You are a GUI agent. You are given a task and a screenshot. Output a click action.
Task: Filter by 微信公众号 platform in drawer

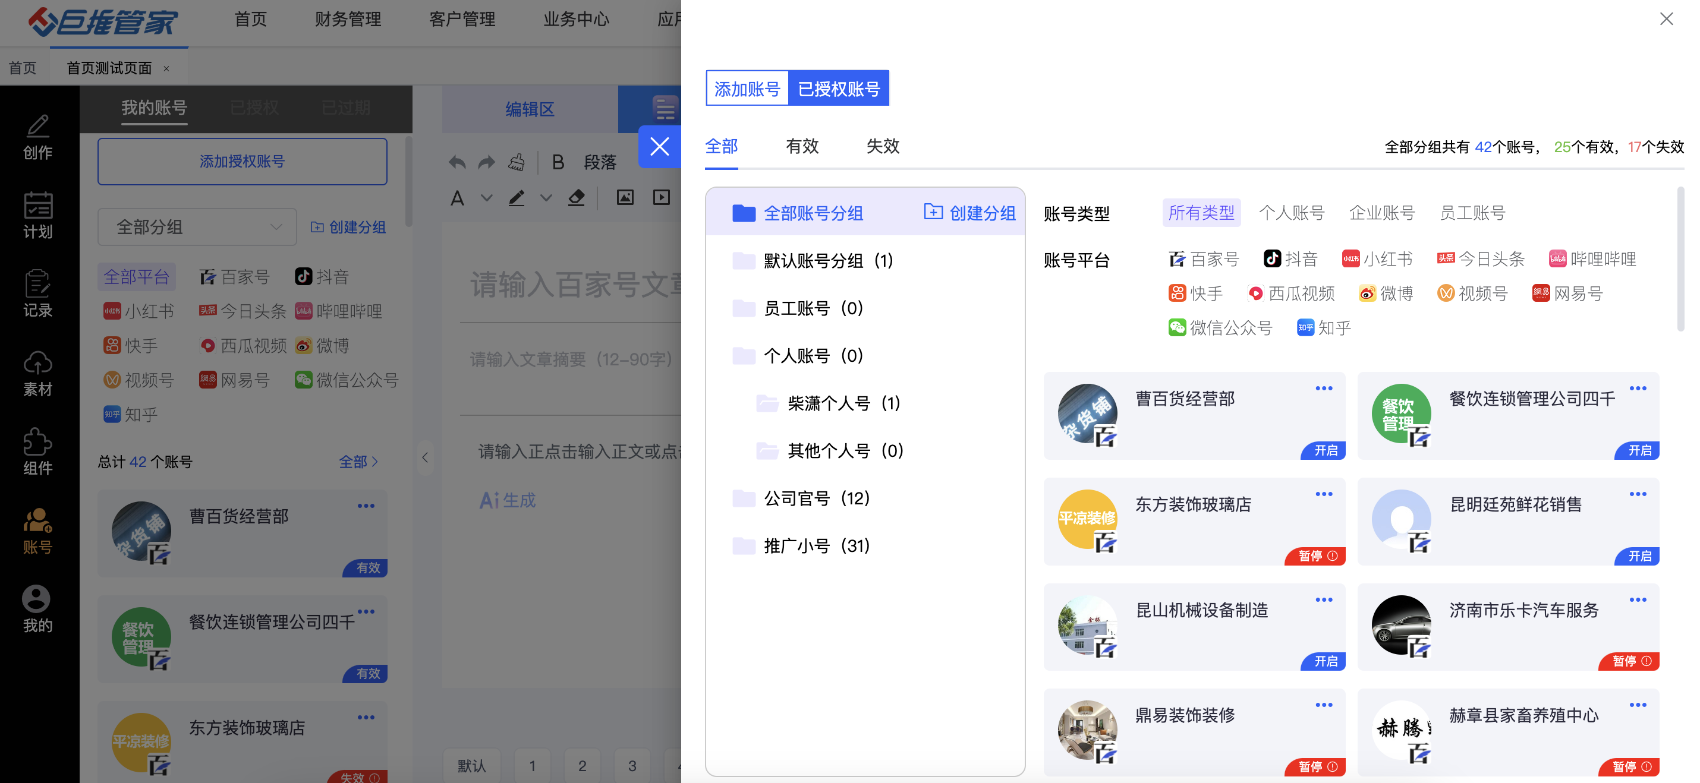pos(1220,328)
